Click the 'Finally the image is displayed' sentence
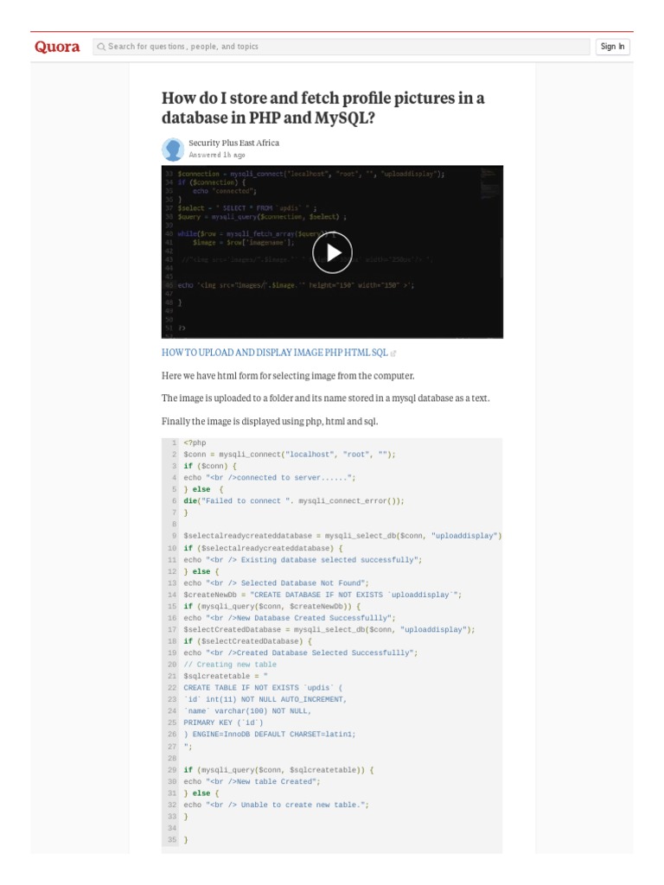The height and width of the screenshot is (885, 664). tap(270, 422)
